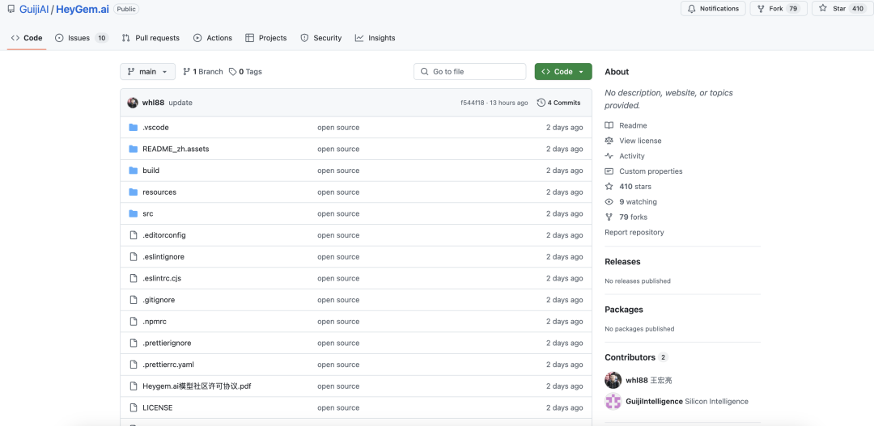This screenshot has width=874, height=426.
Task: Click the .eslintignore file icon
Action: coord(134,257)
